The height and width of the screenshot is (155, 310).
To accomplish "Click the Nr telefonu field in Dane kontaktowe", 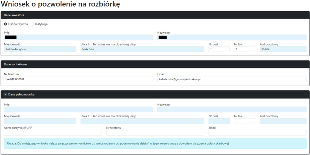I will click(x=78, y=79).
